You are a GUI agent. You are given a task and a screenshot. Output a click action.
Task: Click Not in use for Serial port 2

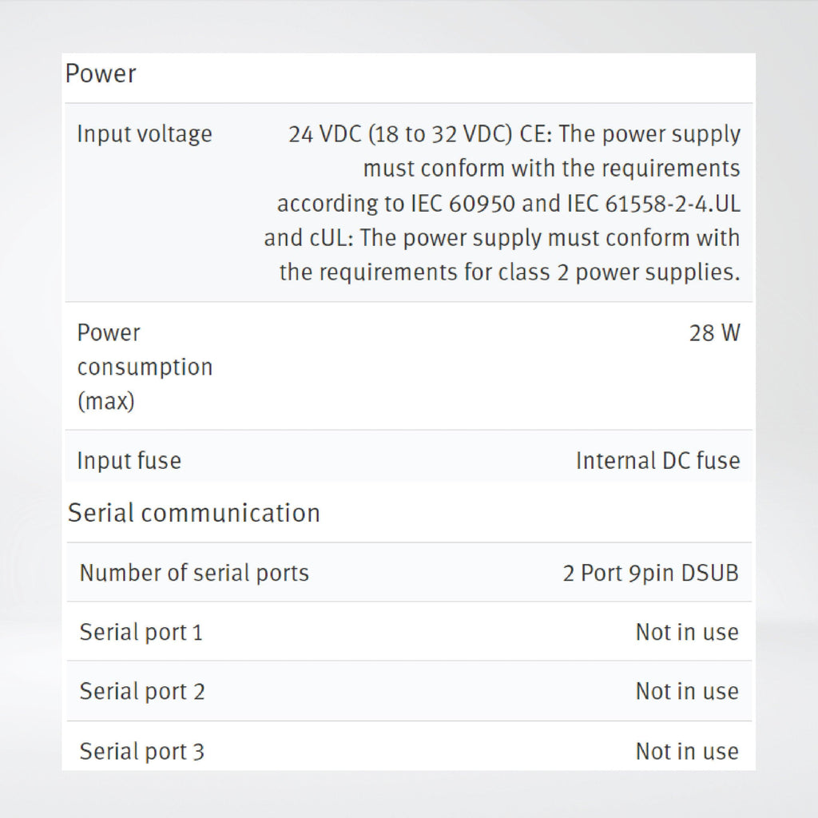click(x=687, y=692)
